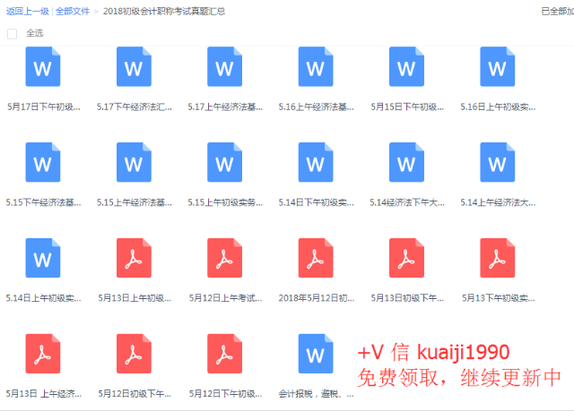Open Word file icon 5月15日下午初级...
This screenshot has height=411, width=574.
point(406,67)
